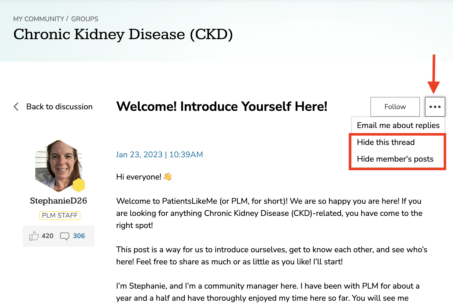Click the thumbs-up like icon

point(34,236)
